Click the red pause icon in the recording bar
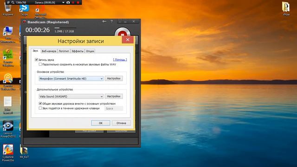Screen dimensions: 297x167 (x=73, y=2)
